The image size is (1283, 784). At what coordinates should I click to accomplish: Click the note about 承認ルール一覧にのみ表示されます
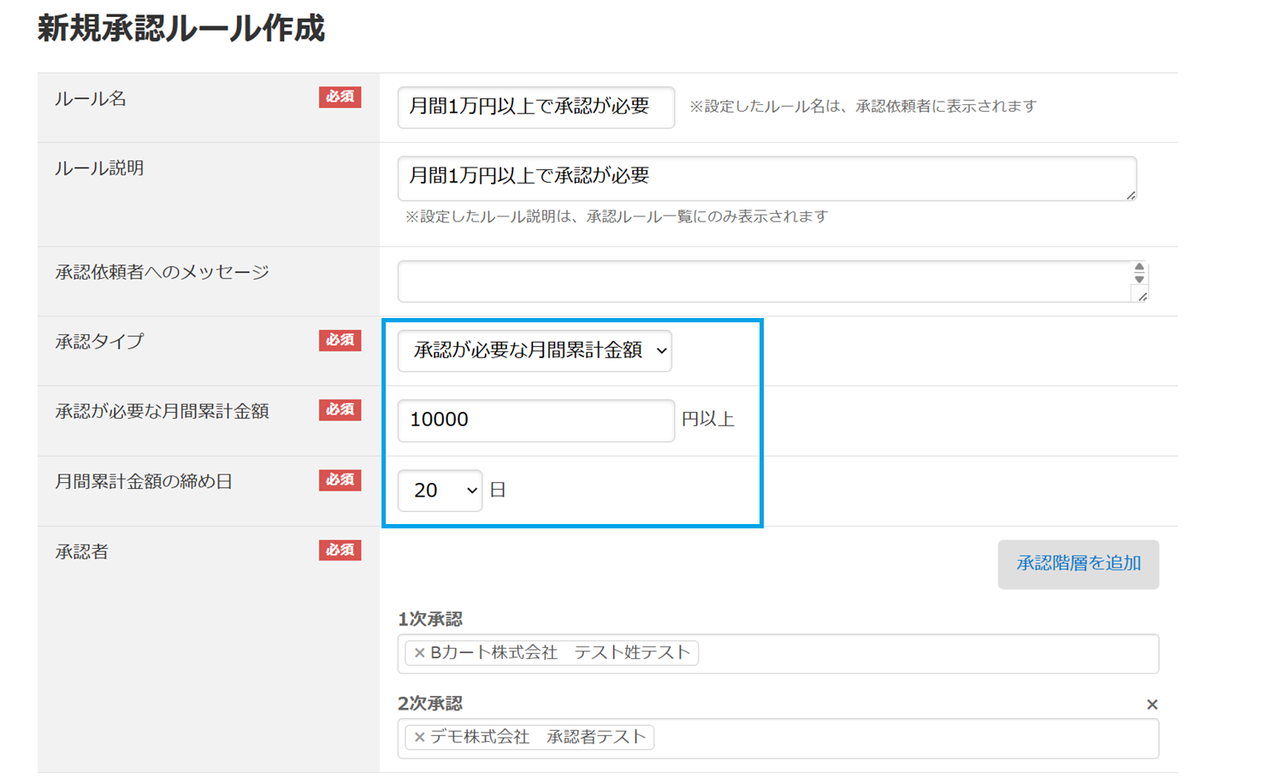616,216
